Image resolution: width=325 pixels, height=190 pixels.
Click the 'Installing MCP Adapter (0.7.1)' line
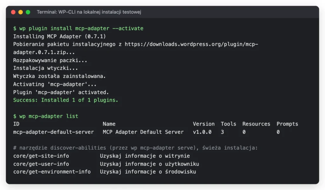pos(59,36)
